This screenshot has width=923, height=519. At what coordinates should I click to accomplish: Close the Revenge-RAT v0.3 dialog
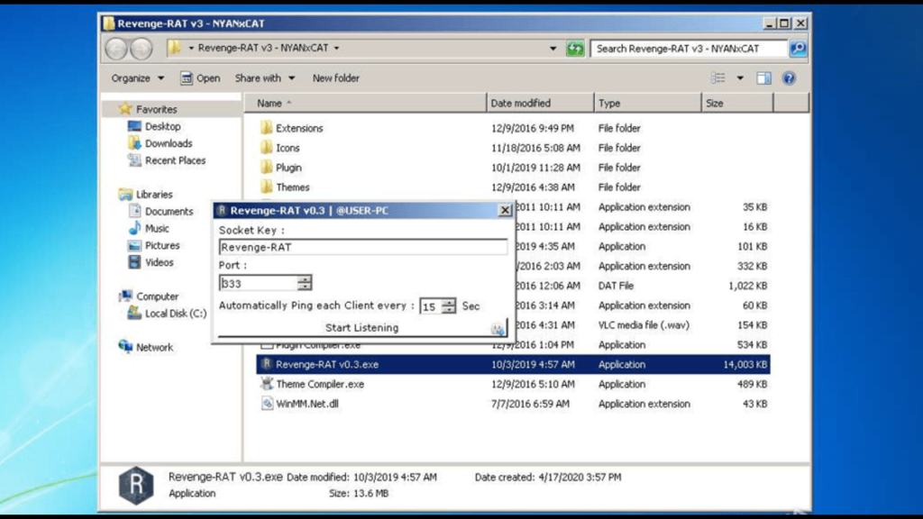coord(505,210)
